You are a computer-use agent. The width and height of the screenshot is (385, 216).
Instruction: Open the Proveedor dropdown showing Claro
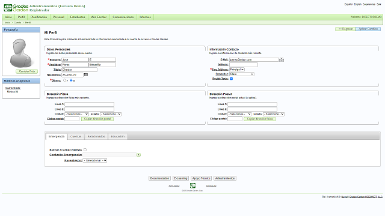pos(242,74)
